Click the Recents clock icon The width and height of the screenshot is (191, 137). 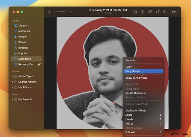coord(16,48)
